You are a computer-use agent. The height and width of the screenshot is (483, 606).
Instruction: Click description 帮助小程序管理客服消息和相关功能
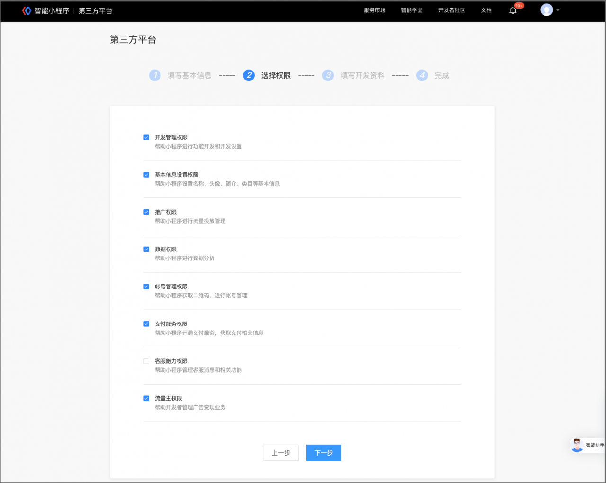click(198, 370)
